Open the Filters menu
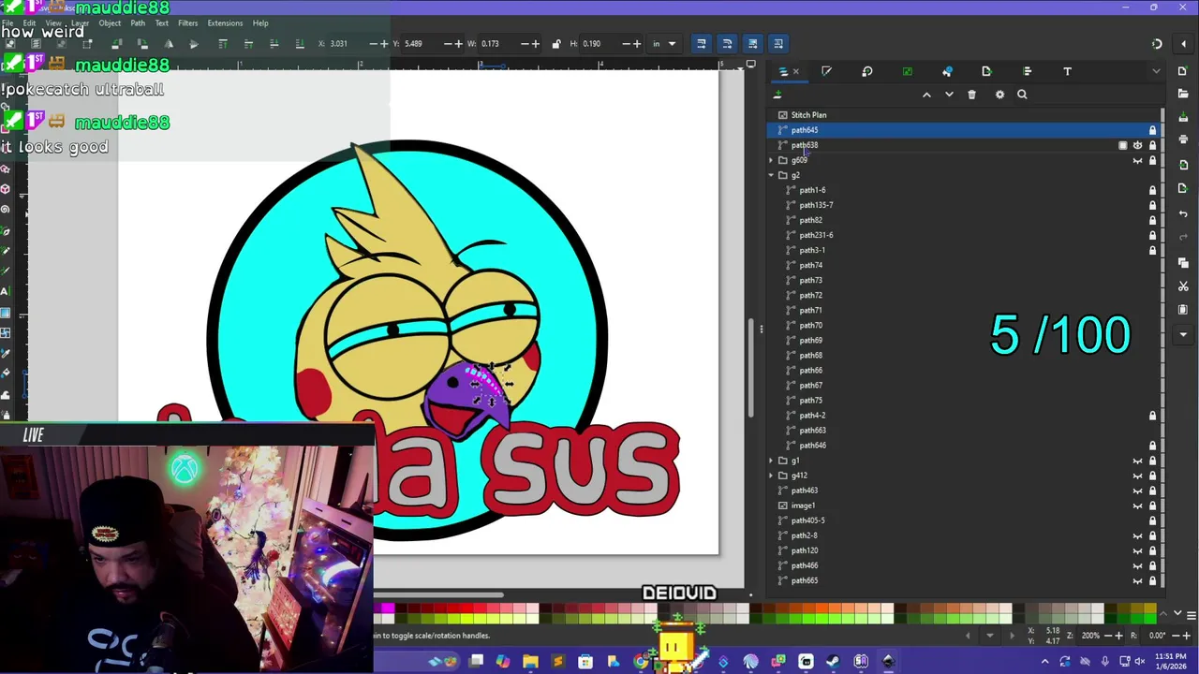The width and height of the screenshot is (1199, 674). pos(187,22)
